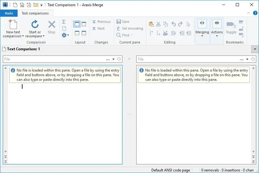Click the Stop comparison X icon
This screenshot has height=173, width=259.
coord(51,24)
